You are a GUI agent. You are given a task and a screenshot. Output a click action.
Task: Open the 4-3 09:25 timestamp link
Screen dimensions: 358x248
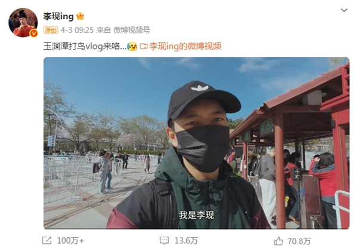tap(77, 30)
